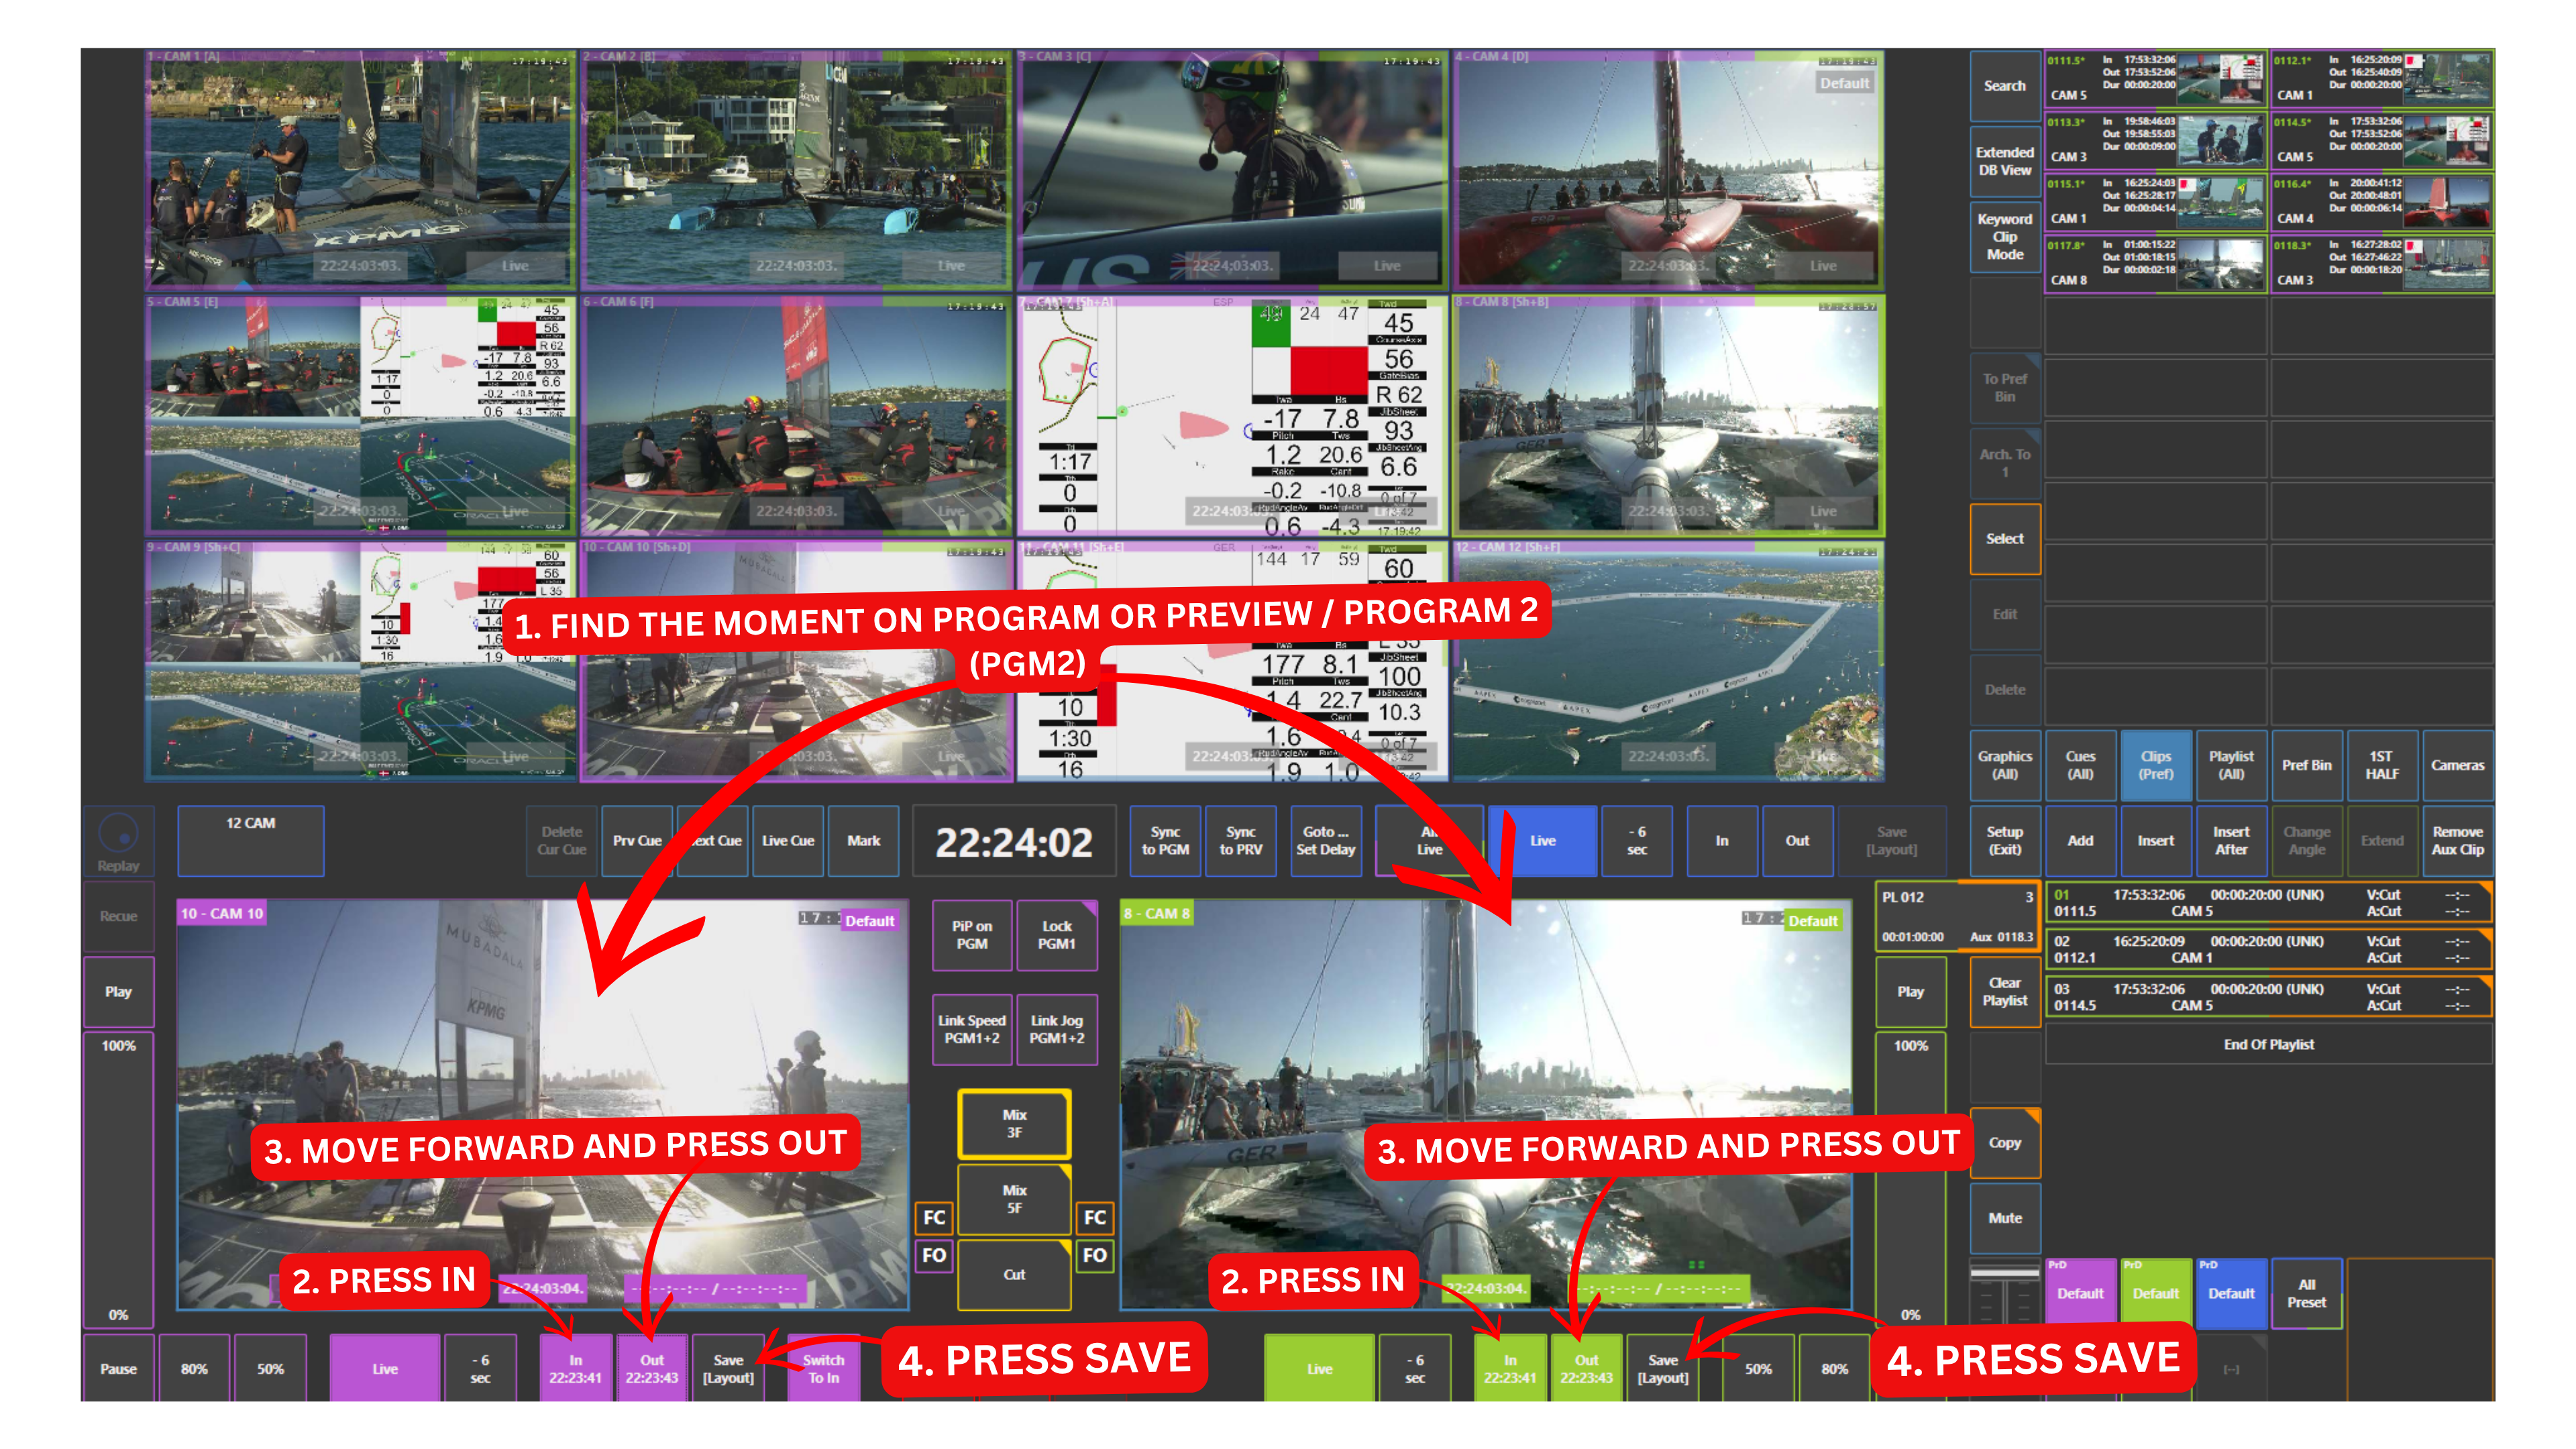
Task: Toggle Link Speed PGM1+2
Action: pyautogui.click(x=971, y=1029)
